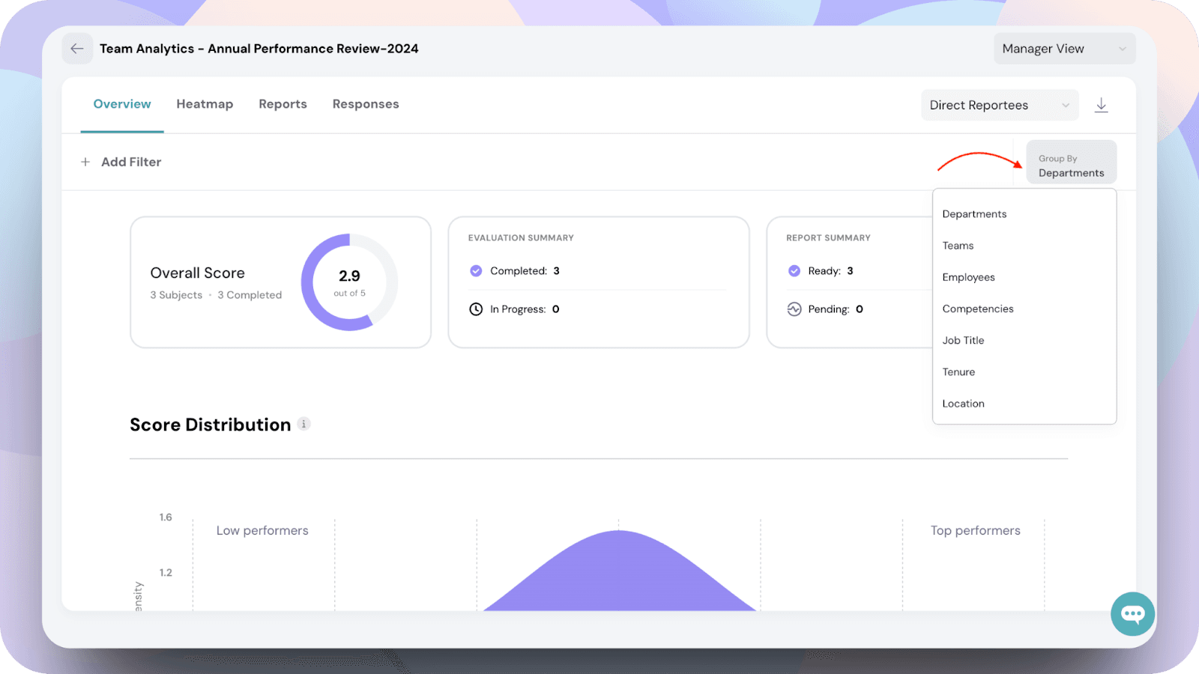Click the back arrow icon

click(x=77, y=49)
